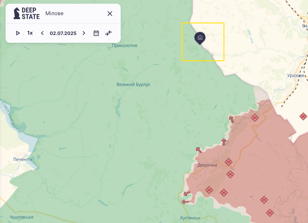Screen dimensions: 308x223
Task: Click the unit marker right of Дворічна
Action: [x=229, y=162]
